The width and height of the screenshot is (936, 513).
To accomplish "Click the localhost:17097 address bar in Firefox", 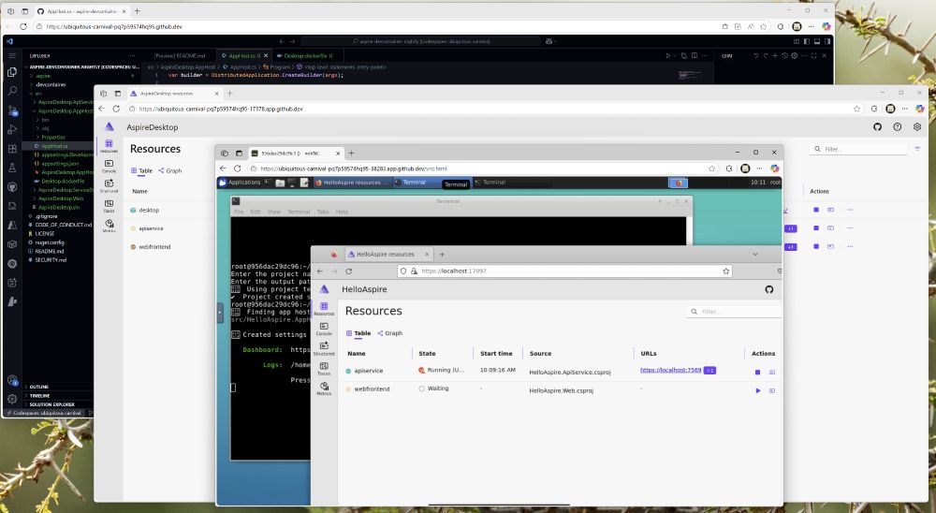I will pos(564,271).
